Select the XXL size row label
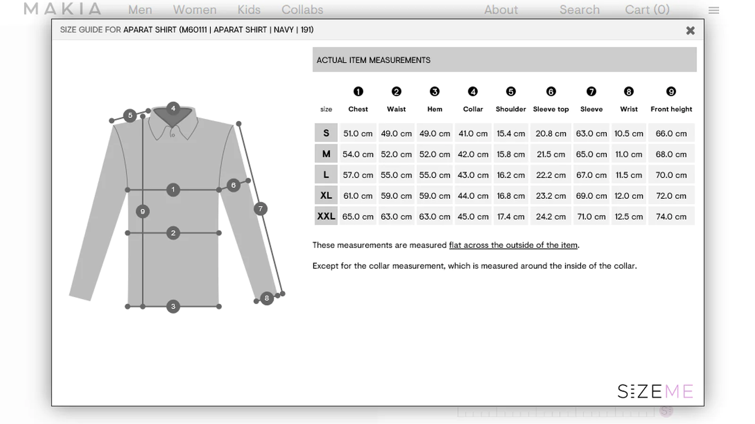The height and width of the screenshot is (424, 755). [326, 216]
